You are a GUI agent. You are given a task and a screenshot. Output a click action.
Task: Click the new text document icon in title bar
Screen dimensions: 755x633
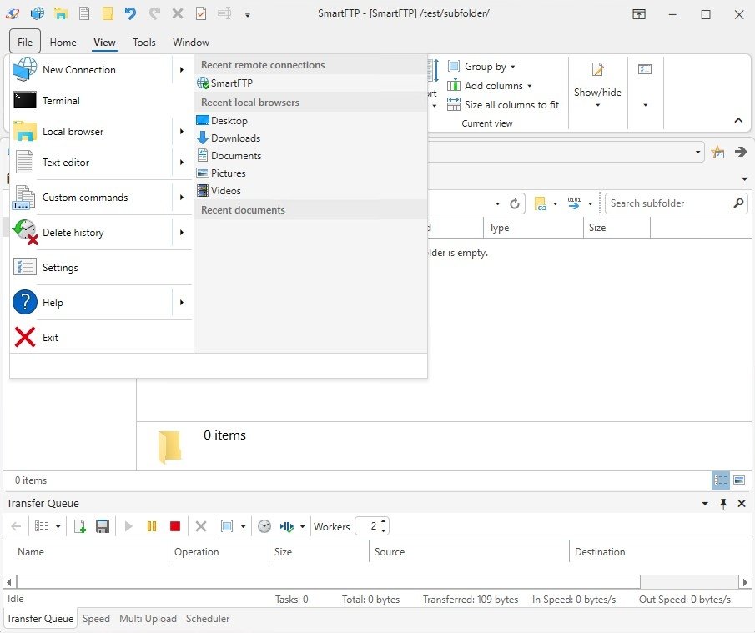click(x=84, y=13)
